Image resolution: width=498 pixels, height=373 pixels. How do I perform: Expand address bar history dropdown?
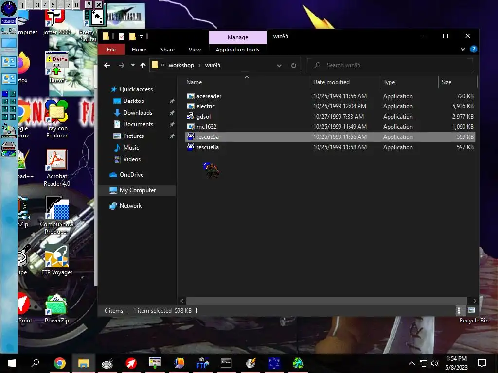tap(279, 66)
